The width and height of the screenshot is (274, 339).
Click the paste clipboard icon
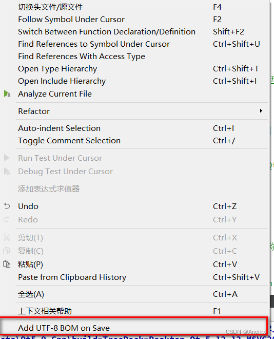tap(7, 264)
